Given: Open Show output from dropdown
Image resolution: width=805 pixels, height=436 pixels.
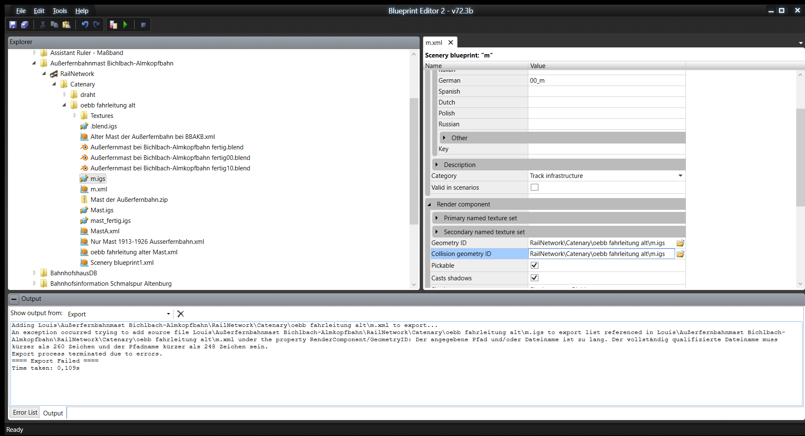Looking at the screenshot, I should coord(168,314).
